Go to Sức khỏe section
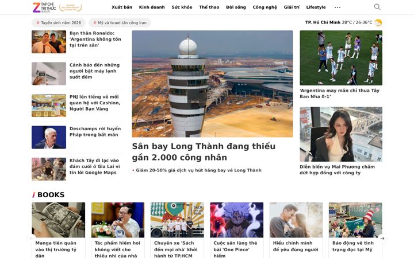This screenshot has width=414, height=258. tap(182, 7)
